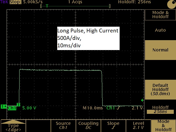The image size is (176, 132).
Task: Click the Long Pulse, High Current annotation
Action: point(88,31)
